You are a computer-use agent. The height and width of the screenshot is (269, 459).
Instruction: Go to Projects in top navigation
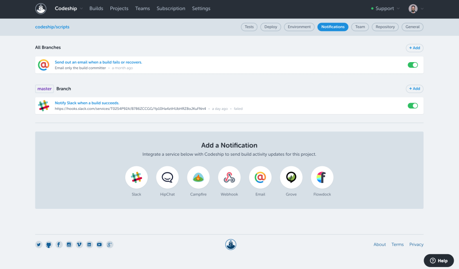pos(119,9)
